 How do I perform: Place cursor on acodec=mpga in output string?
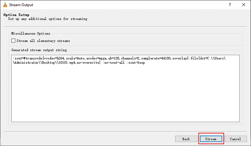coord(96,58)
